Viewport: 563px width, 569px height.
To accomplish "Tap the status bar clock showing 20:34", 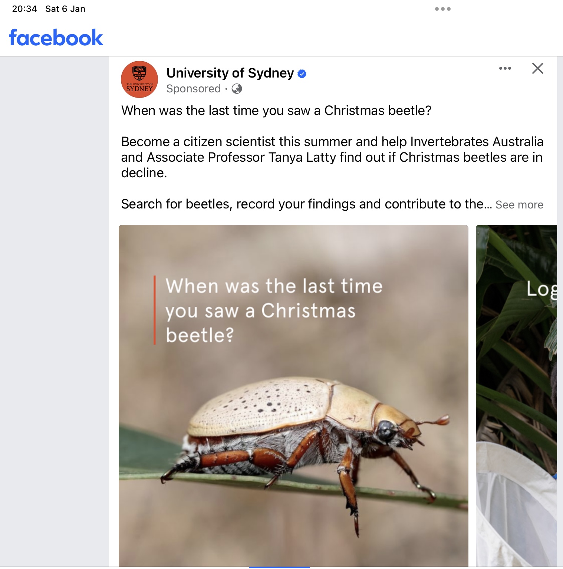I will pos(24,9).
